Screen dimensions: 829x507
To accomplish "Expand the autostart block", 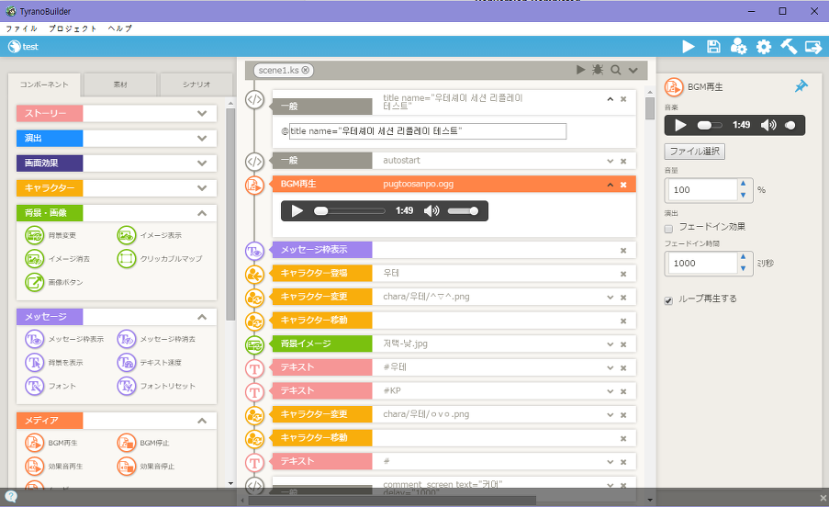I will coord(611,162).
